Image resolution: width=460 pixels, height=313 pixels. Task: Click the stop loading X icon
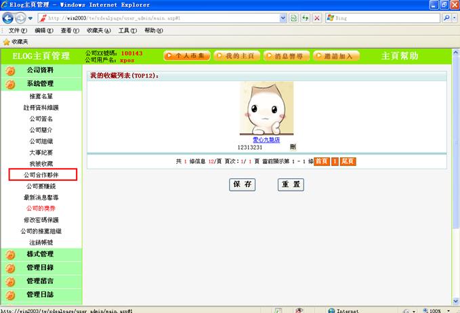tap(318, 18)
